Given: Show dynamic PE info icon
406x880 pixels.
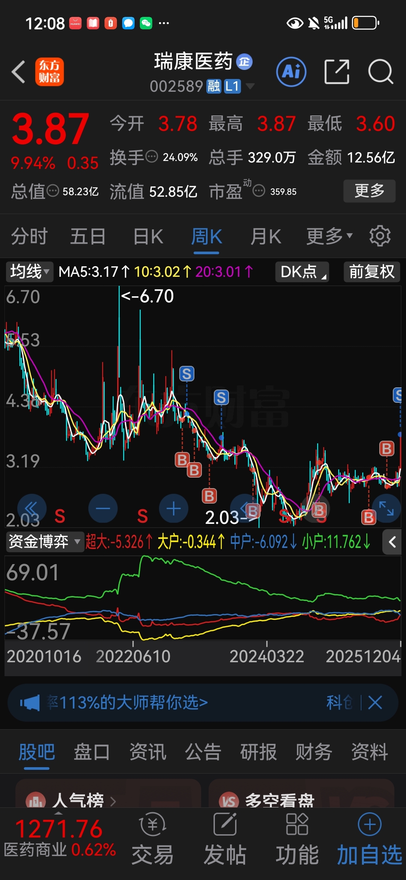Looking at the screenshot, I should click(259, 191).
